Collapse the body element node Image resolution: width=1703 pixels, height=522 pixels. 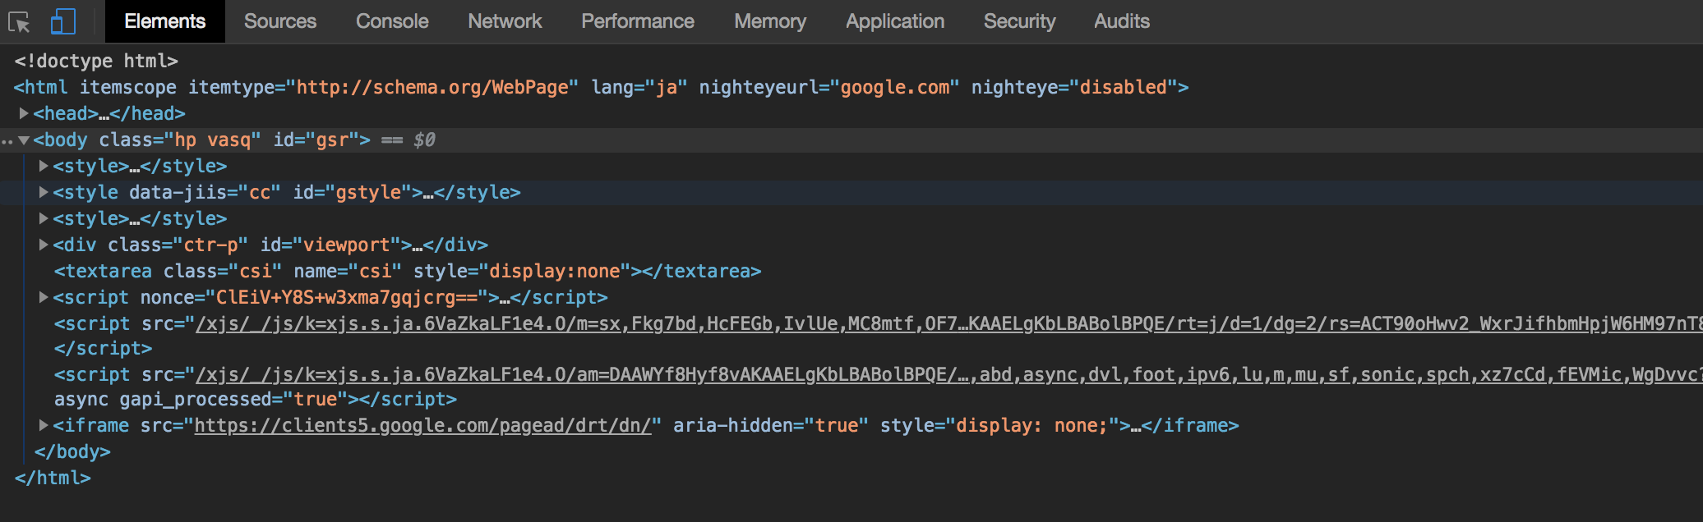coord(24,140)
